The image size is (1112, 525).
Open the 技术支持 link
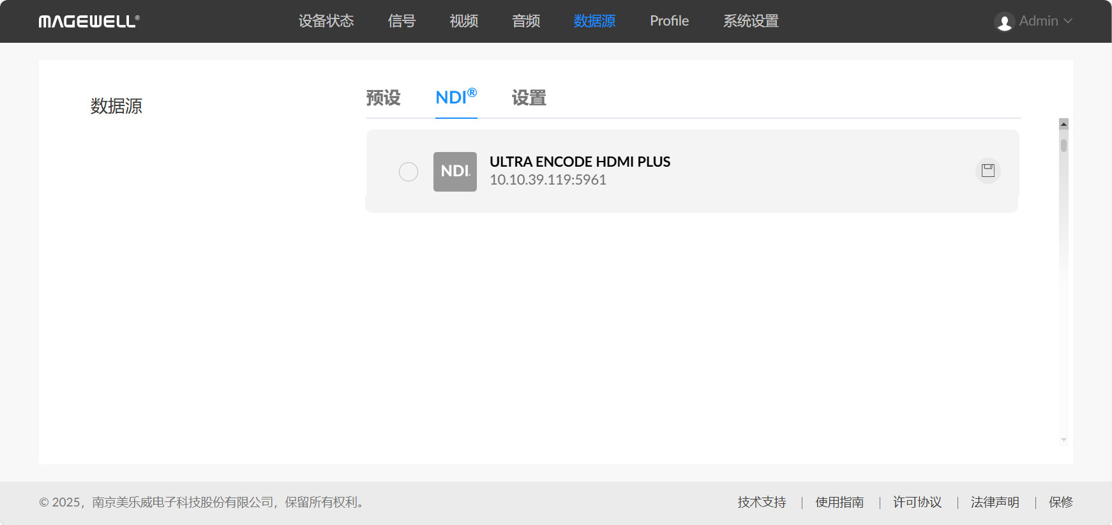762,502
